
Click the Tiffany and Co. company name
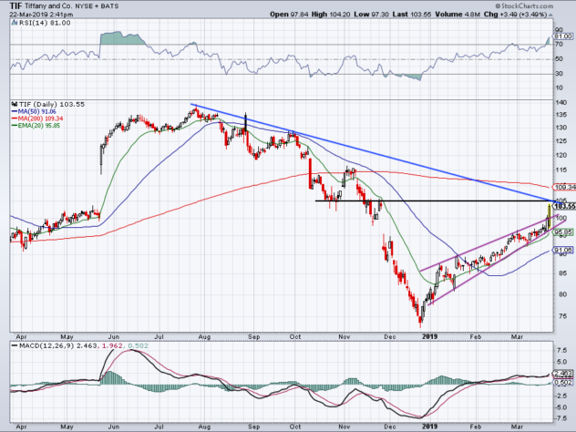pyautogui.click(x=47, y=6)
